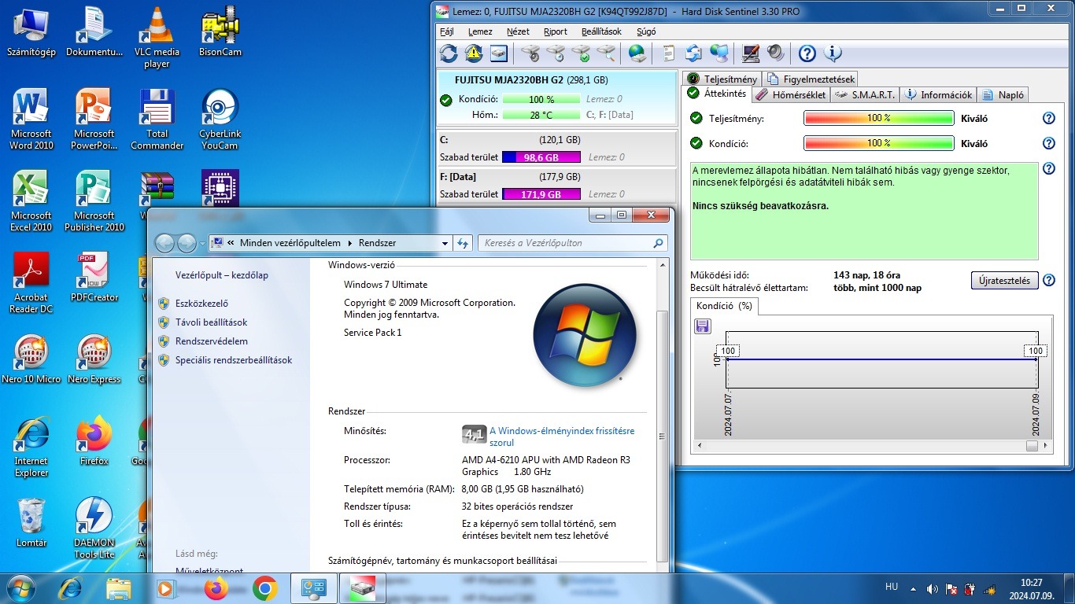Click the Nero Express desktop icon
This screenshot has width=1075, height=604.
(x=94, y=359)
